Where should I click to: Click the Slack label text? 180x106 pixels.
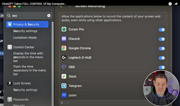pyautogui.click(x=73, y=76)
